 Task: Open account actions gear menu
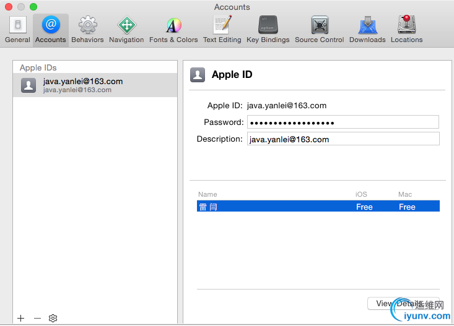point(53,318)
